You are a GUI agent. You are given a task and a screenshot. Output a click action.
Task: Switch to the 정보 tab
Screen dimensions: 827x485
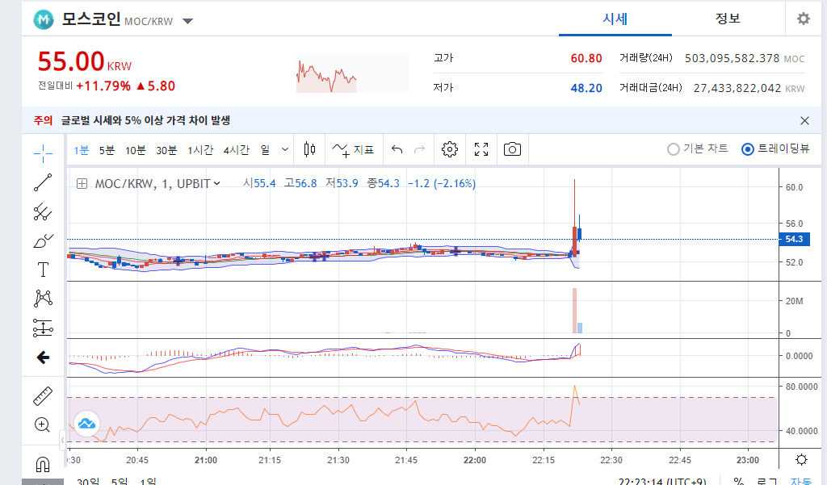(728, 19)
